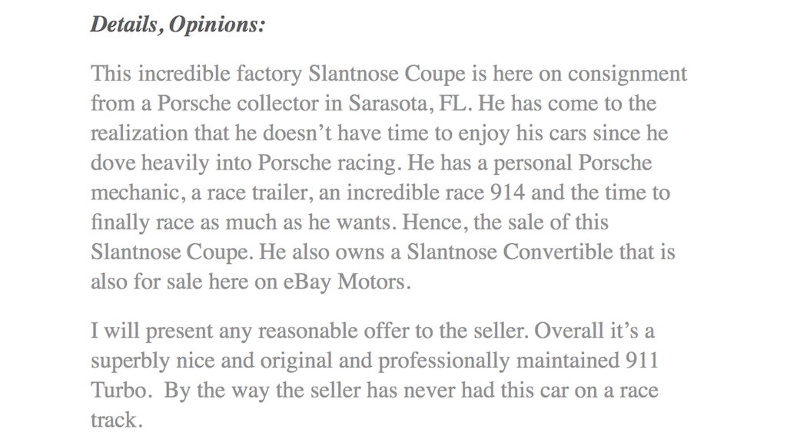Click the words 'dove heavily'
The image size is (787, 442).
tap(150, 163)
